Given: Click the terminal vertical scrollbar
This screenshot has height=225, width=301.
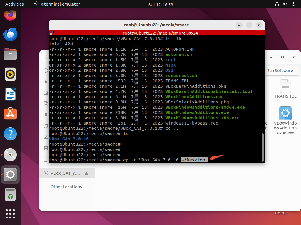Looking at the screenshot, I should (262, 147).
